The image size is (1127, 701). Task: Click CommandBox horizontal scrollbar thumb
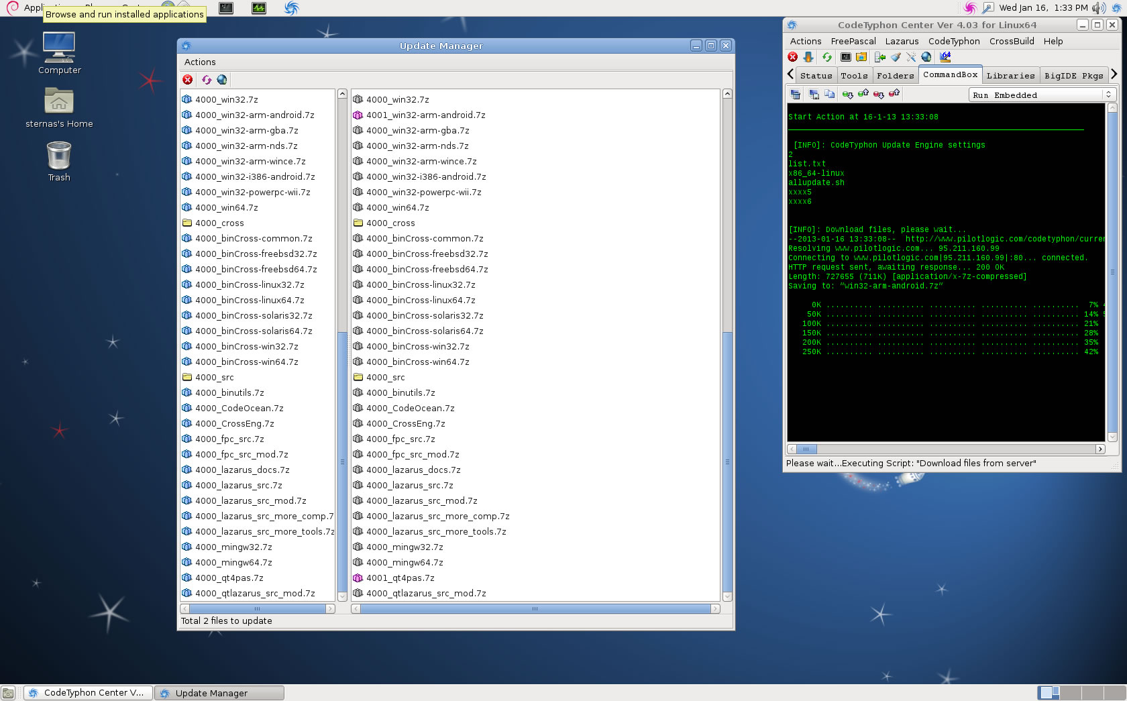coord(806,449)
